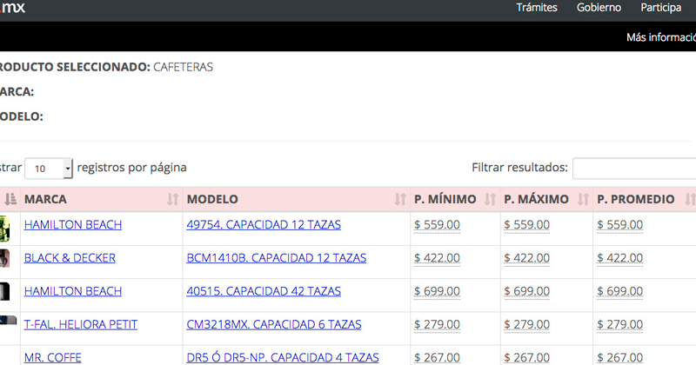Screen dimensions: 696x365
Task: Sort by P. MÁXIMO column arrows
Action: pos(582,200)
